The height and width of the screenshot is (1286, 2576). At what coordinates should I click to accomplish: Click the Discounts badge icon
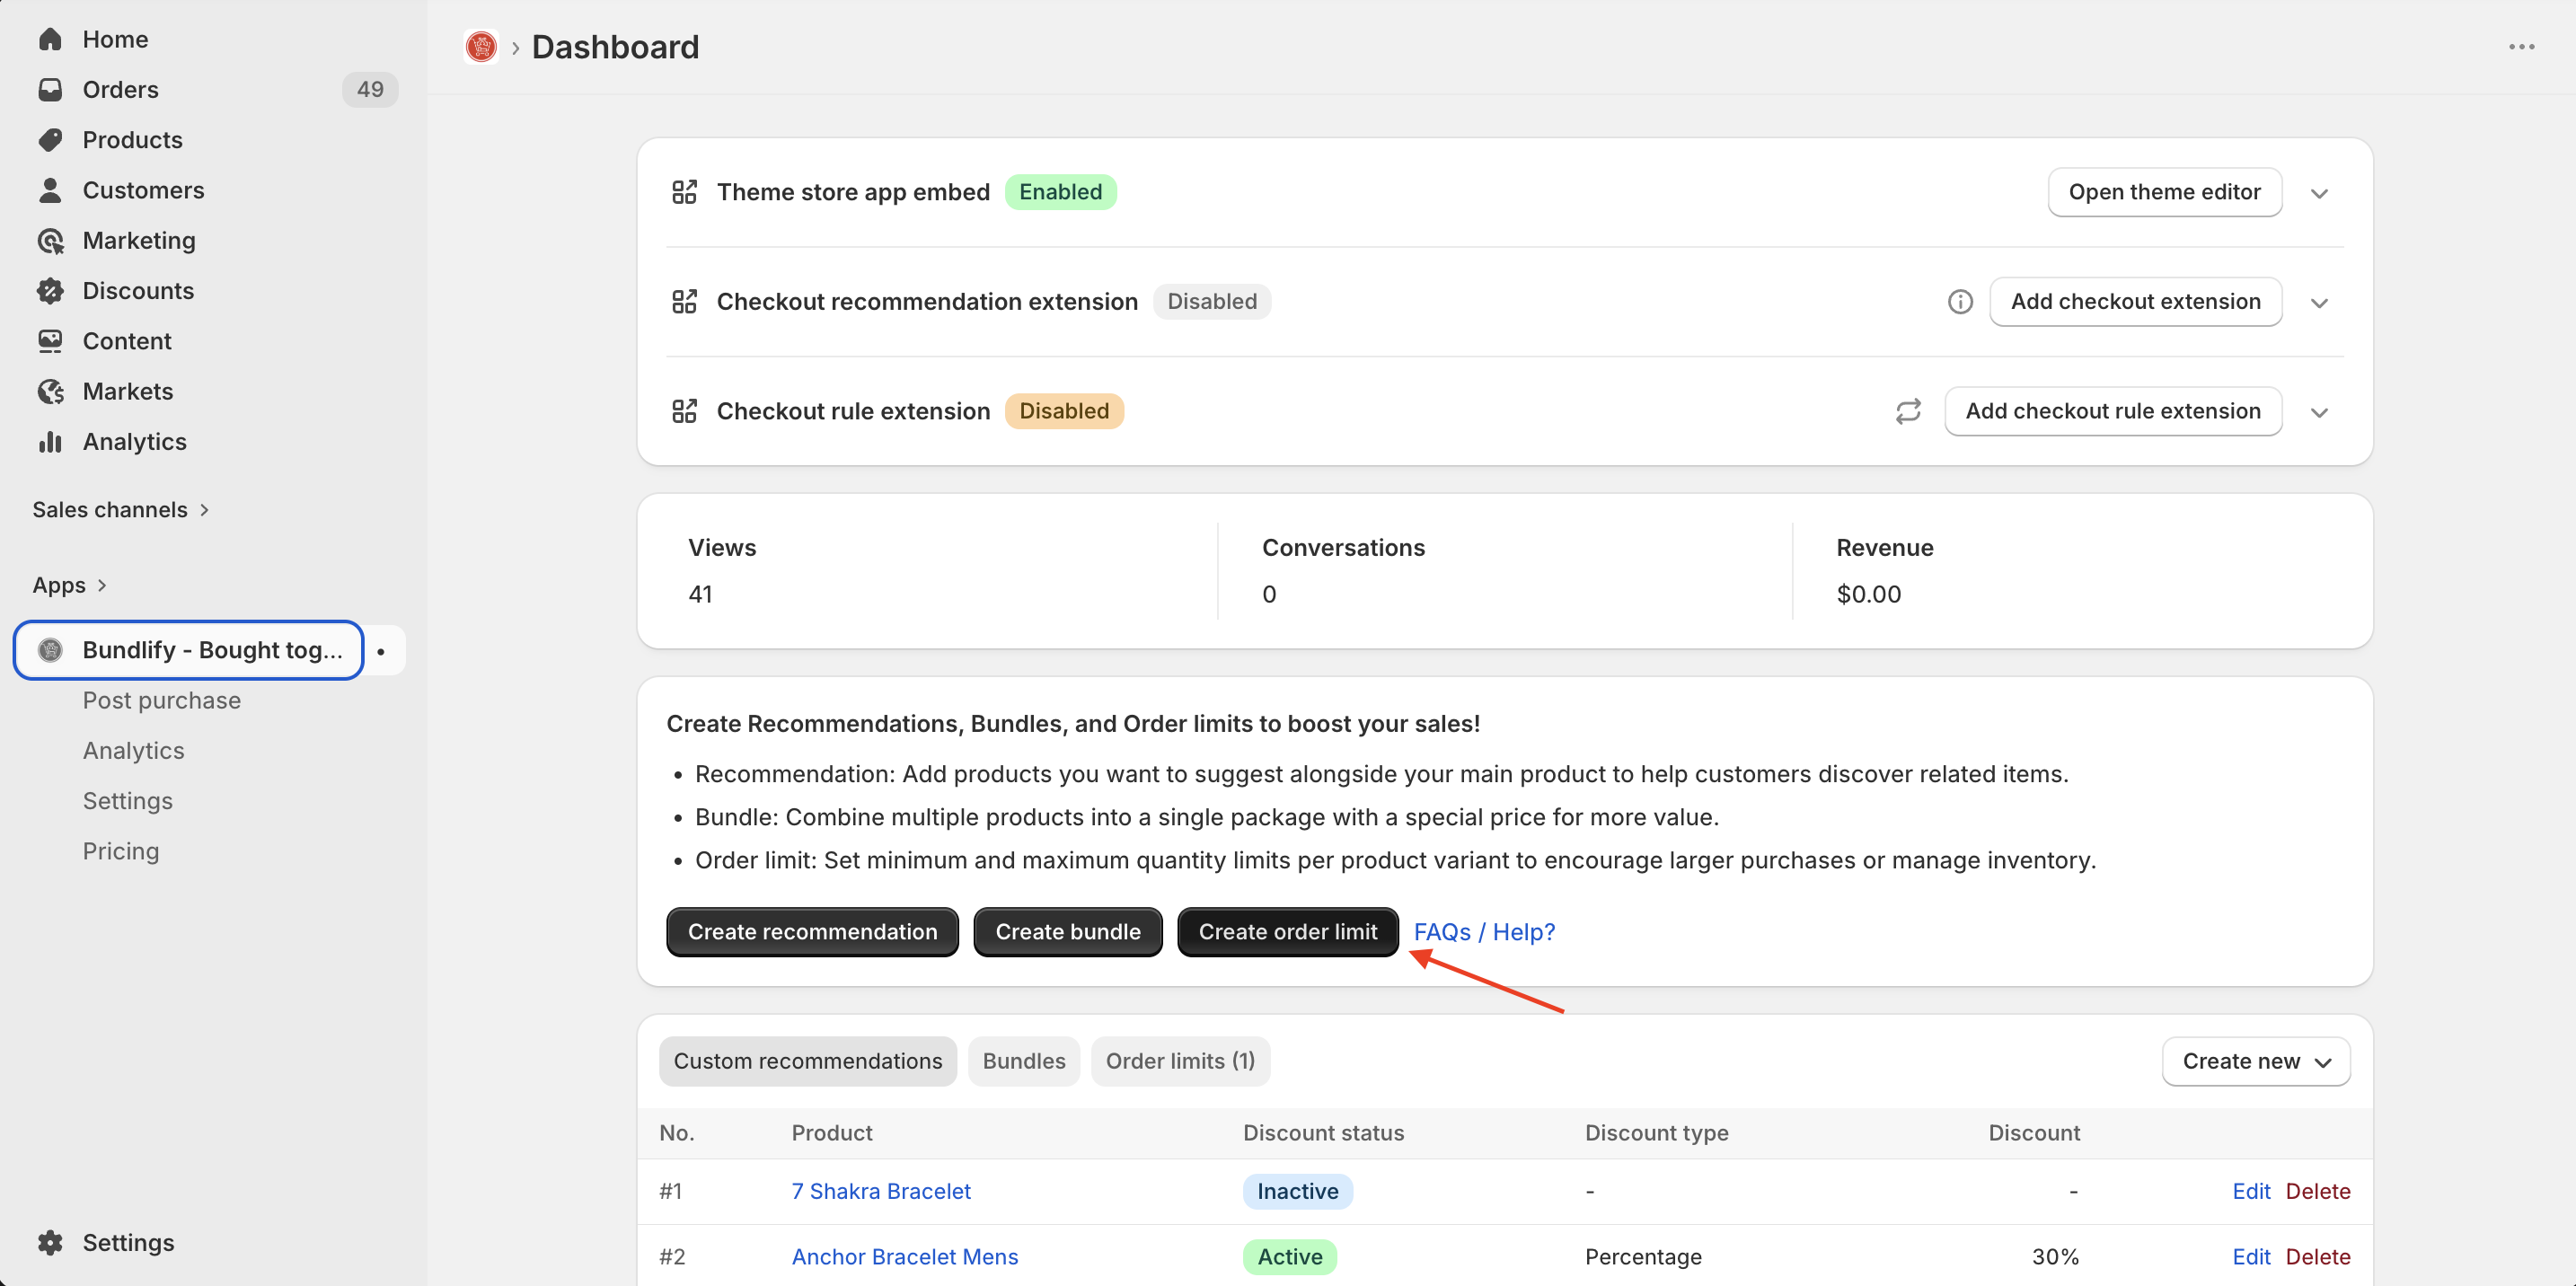[50, 291]
